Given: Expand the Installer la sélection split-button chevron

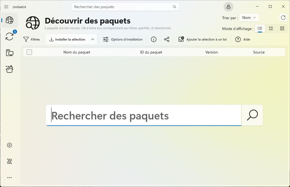Looking at the screenshot, I should (92, 39).
